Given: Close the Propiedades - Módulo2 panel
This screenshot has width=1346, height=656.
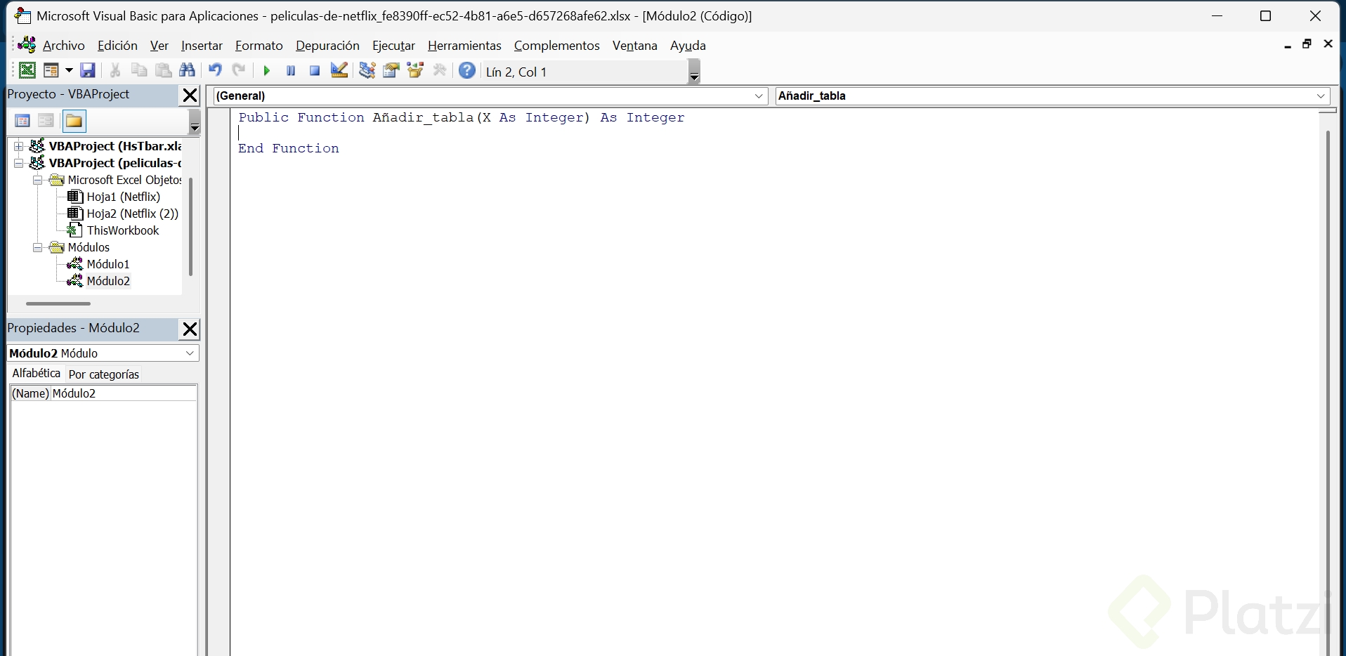Looking at the screenshot, I should tap(190, 329).
